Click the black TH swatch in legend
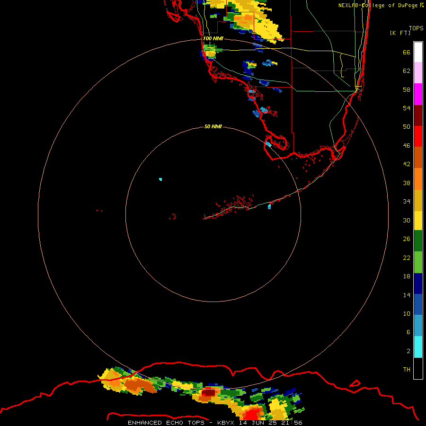Viewport: 426px width, 426px height. pyautogui.click(x=418, y=368)
